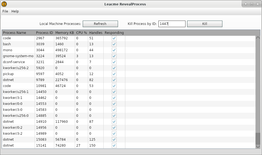Open the Help menu

[15, 11]
